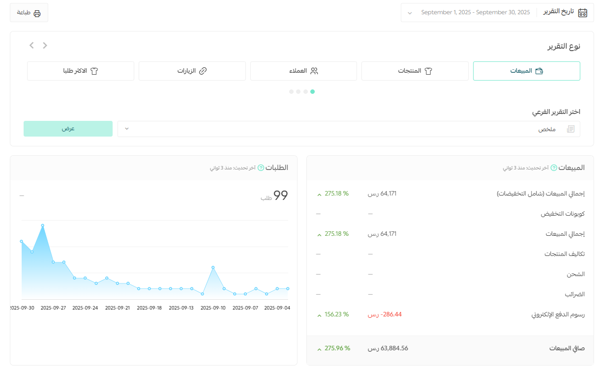Click the people icon in العملاء tab
The height and width of the screenshot is (366, 598).
(x=314, y=71)
